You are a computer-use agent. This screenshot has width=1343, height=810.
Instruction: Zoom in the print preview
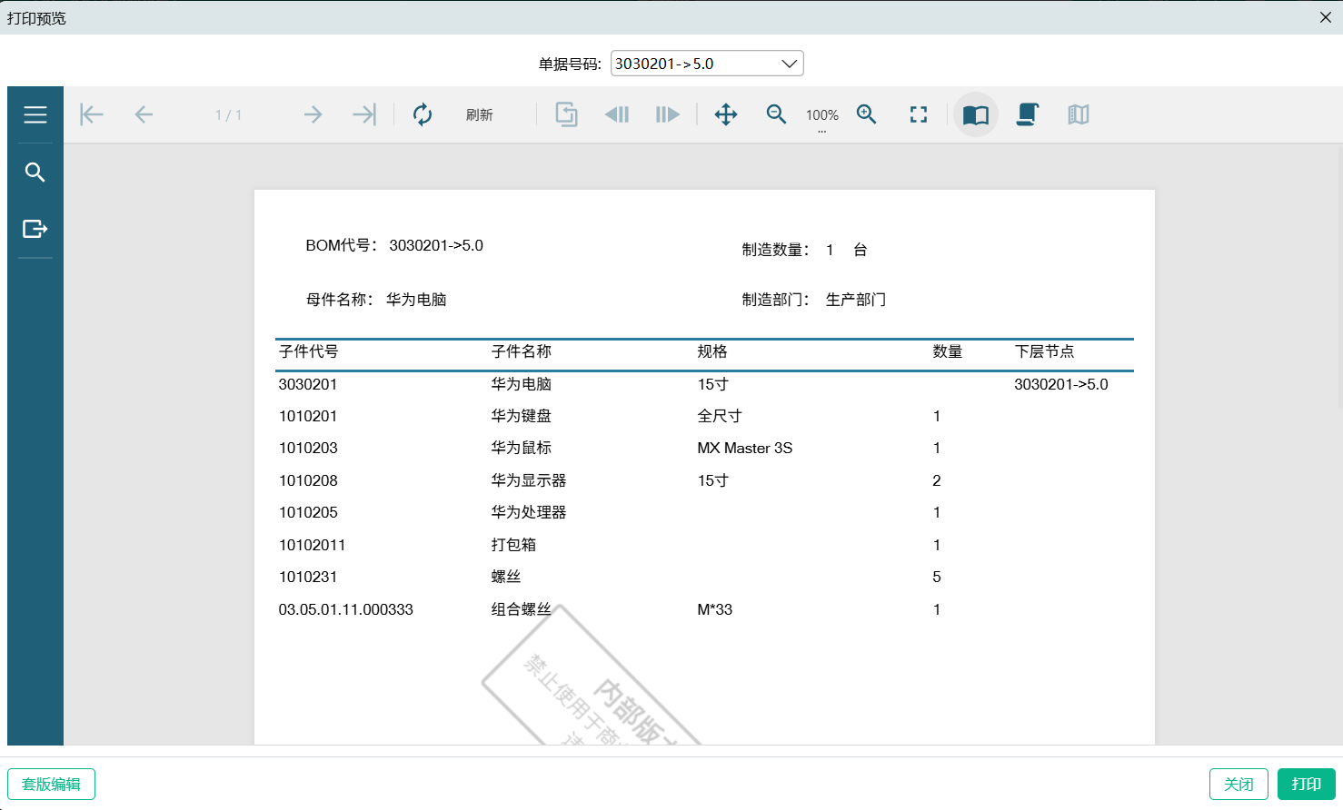pos(867,114)
